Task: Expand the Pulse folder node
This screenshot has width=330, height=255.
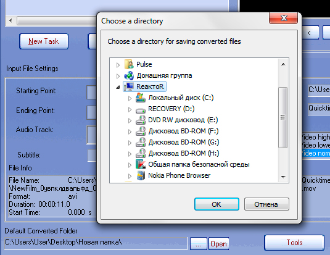Action: pyautogui.click(x=118, y=65)
